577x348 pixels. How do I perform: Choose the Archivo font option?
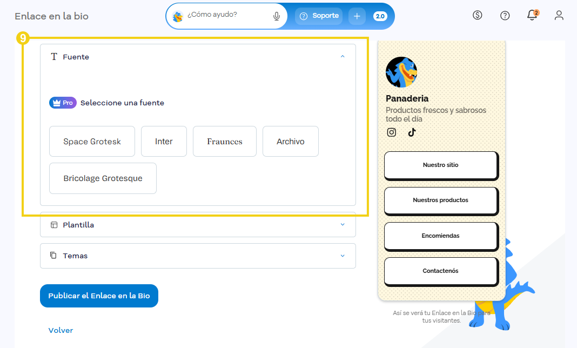tap(290, 142)
